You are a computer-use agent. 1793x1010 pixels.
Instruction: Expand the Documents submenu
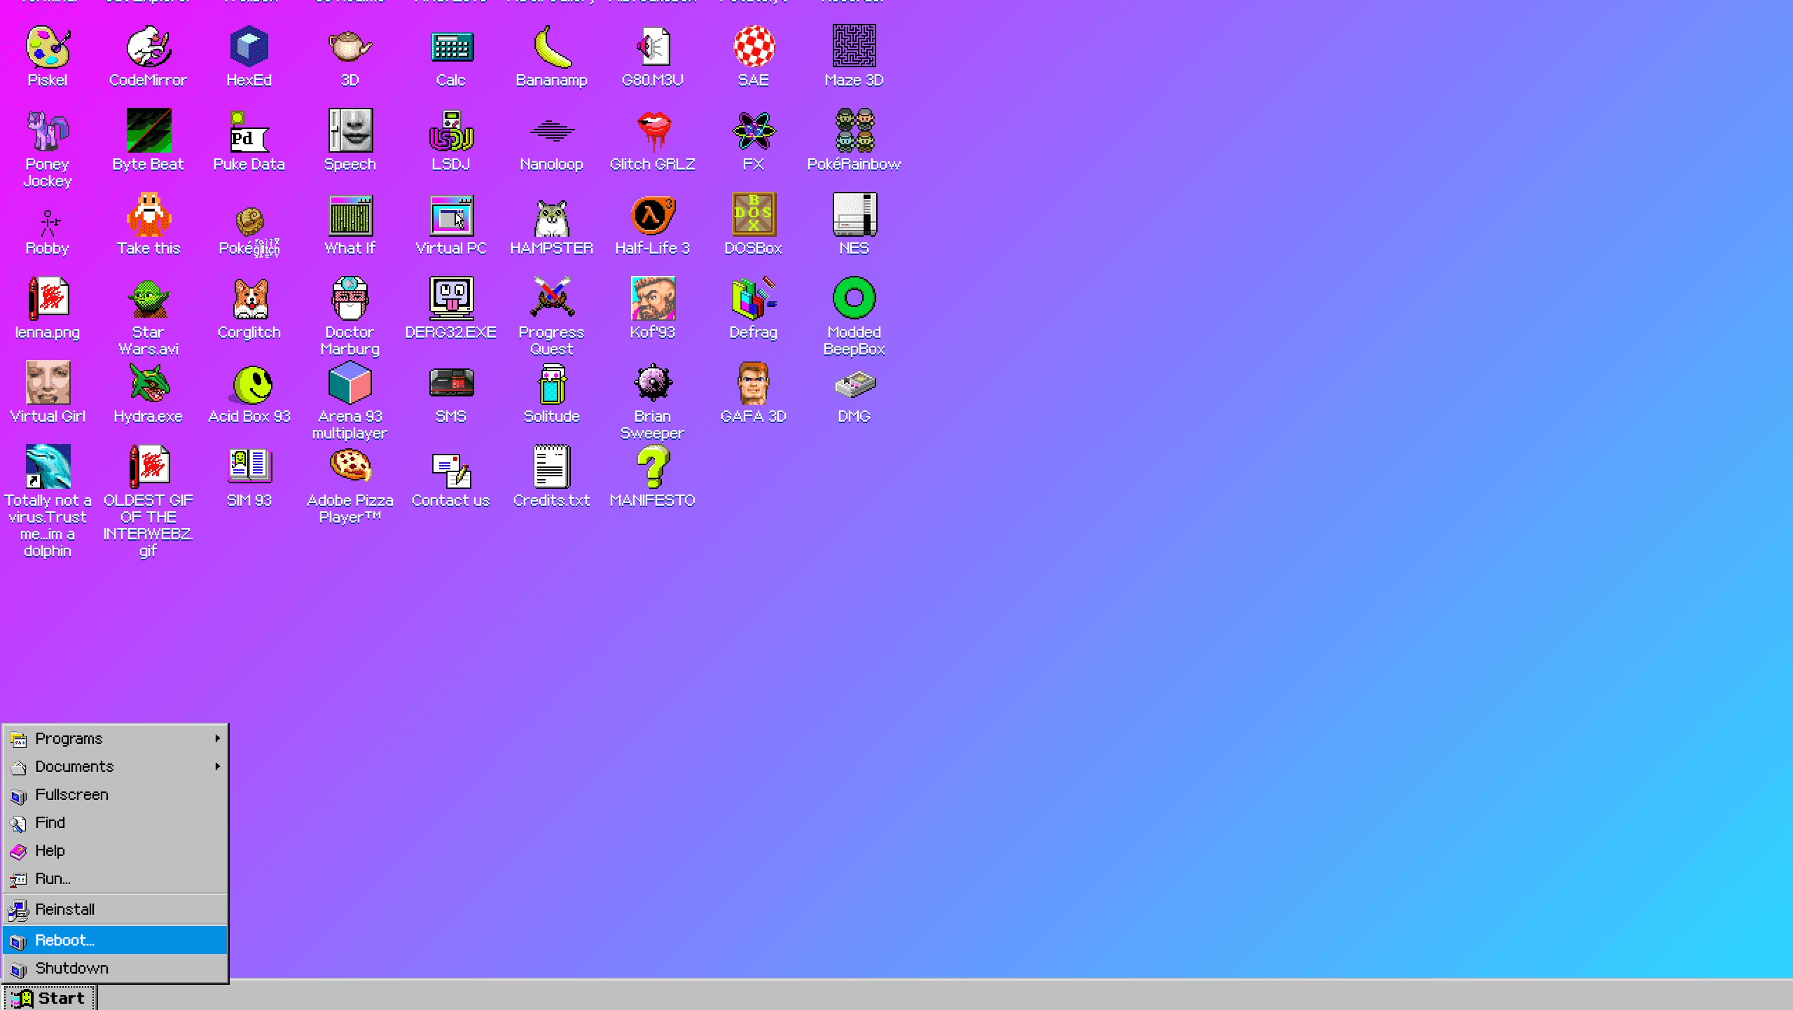click(x=74, y=766)
